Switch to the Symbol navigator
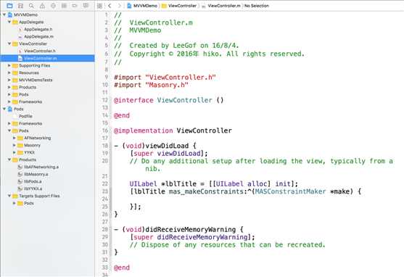The width and height of the screenshot is (404, 277). point(20,5)
